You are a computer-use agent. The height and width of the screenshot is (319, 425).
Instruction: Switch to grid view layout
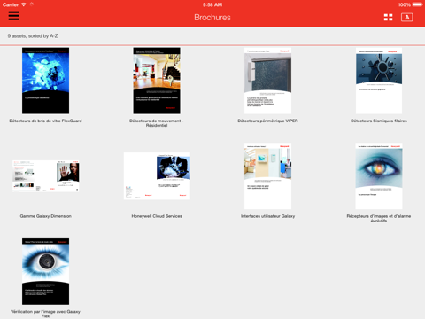[388, 18]
